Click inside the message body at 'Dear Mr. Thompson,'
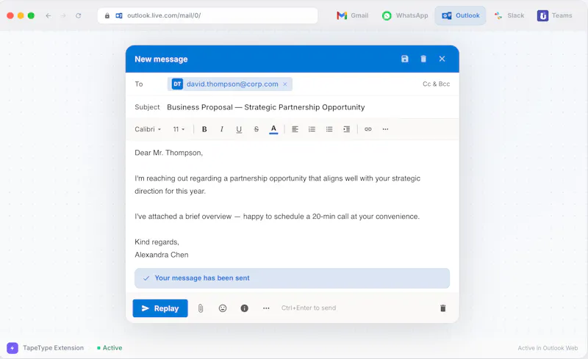 coord(169,153)
